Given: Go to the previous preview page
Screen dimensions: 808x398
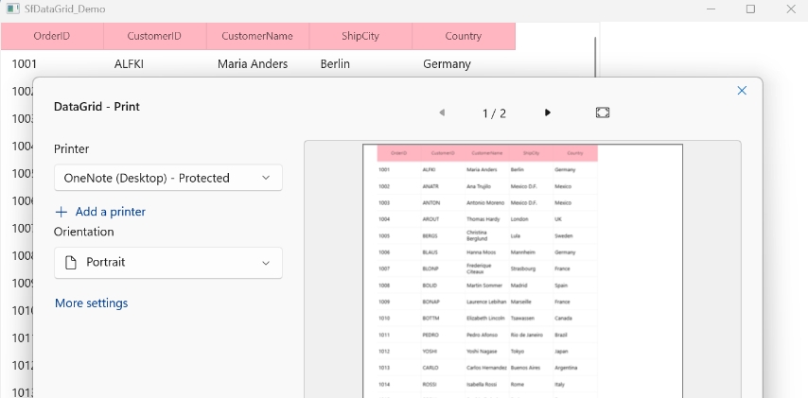Looking at the screenshot, I should (x=442, y=112).
